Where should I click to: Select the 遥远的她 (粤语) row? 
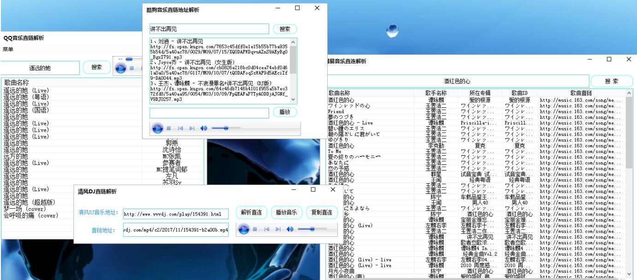tap(102, 97)
